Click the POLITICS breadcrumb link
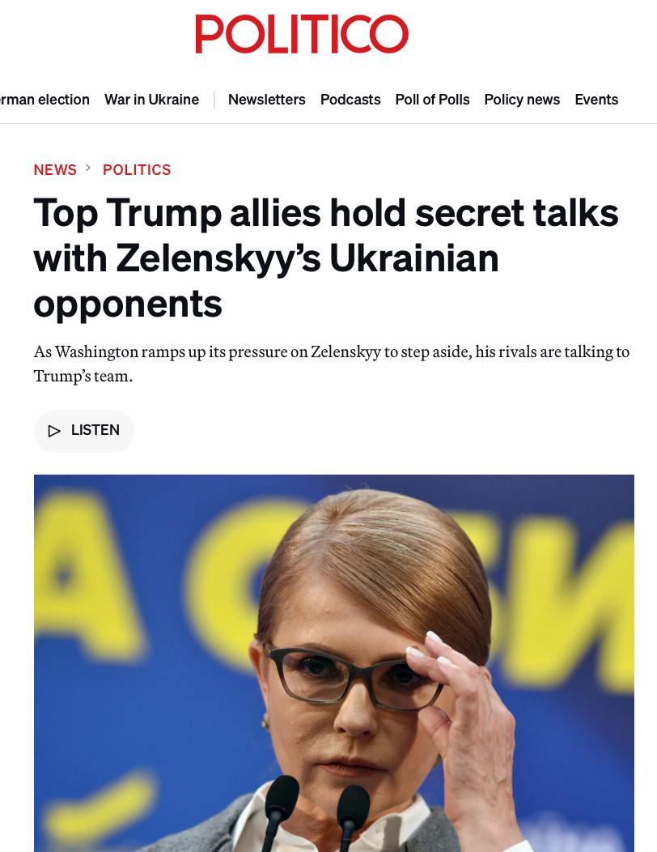The width and height of the screenshot is (657, 852). [137, 169]
